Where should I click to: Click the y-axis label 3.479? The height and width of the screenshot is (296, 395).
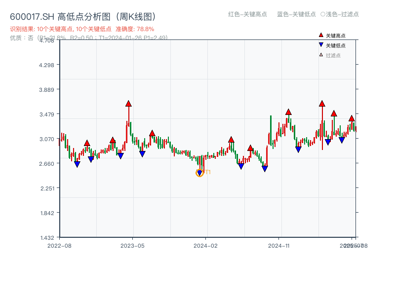(x=46, y=114)
